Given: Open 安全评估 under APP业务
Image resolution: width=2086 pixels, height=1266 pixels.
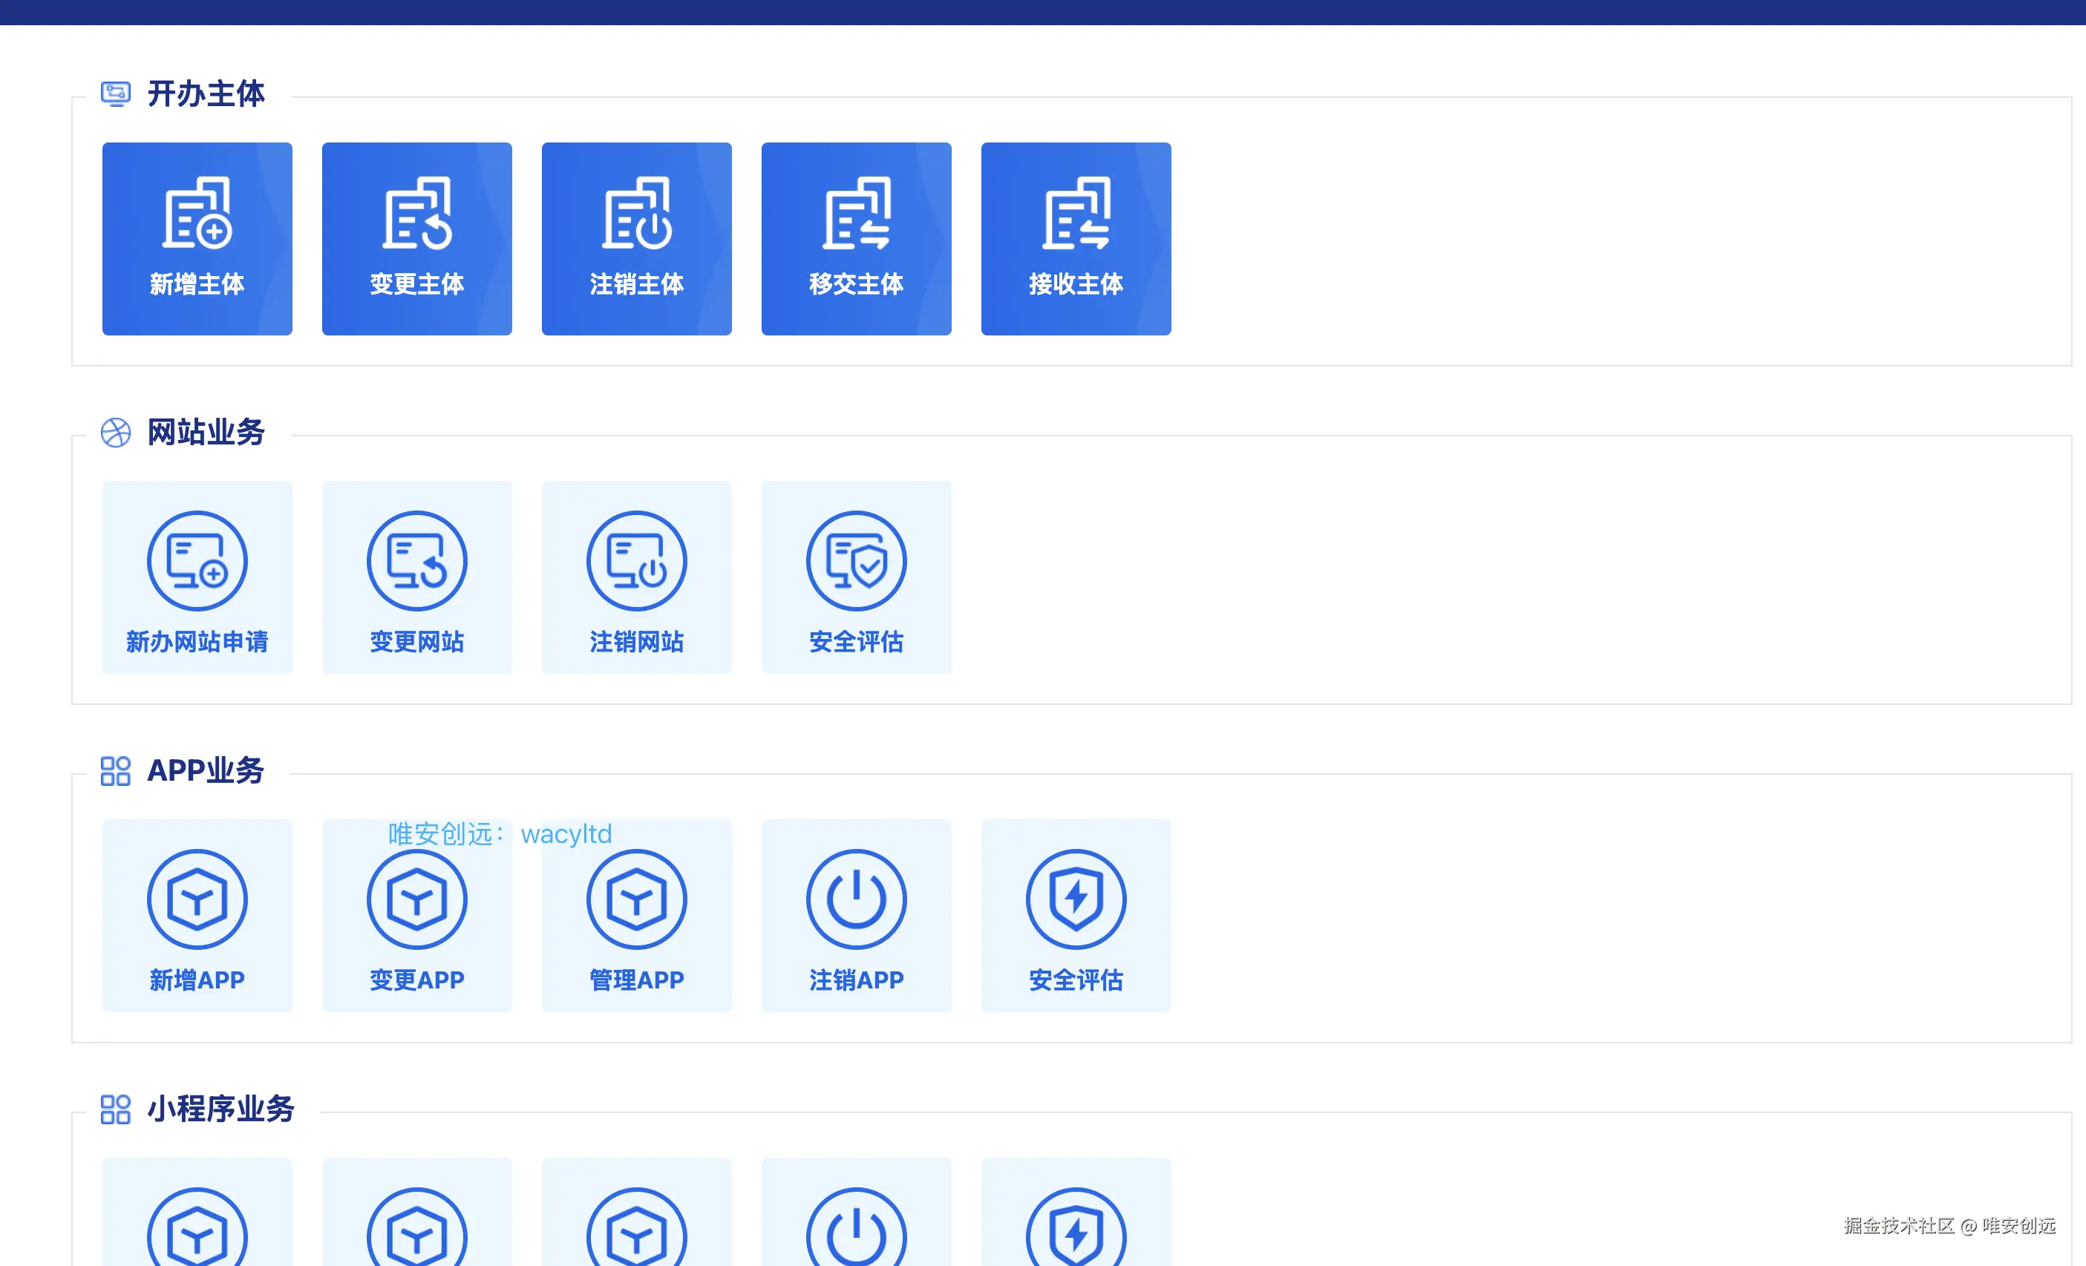Looking at the screenshot, I should pos(1076,916).
